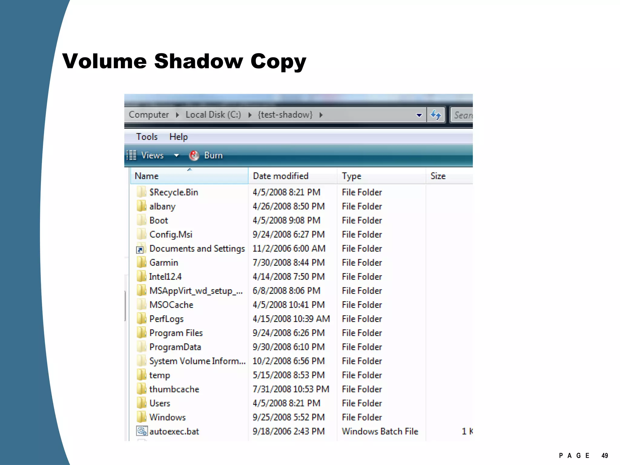Screen dimensions: 620x465
Task: Sort by the Name column header
Action: 189,176
